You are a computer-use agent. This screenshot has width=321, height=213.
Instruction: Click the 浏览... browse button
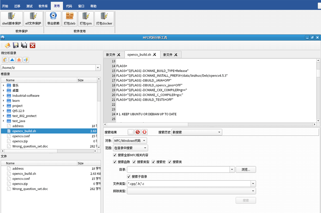[x=246, y=169]
